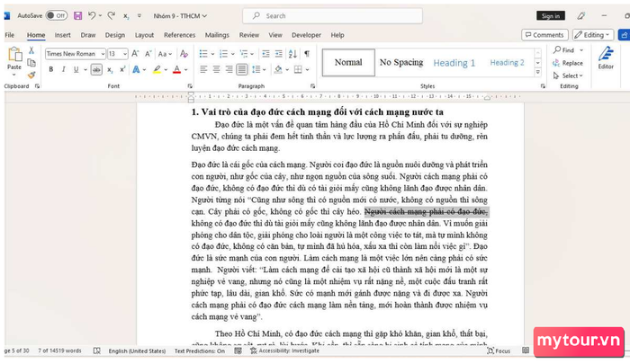Click the Search box in title bar
The image size is (630, 364).
(x=332, y=16)
